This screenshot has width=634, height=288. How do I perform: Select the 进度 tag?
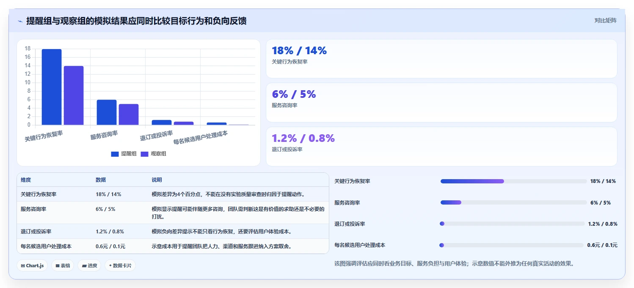[89, 266]
